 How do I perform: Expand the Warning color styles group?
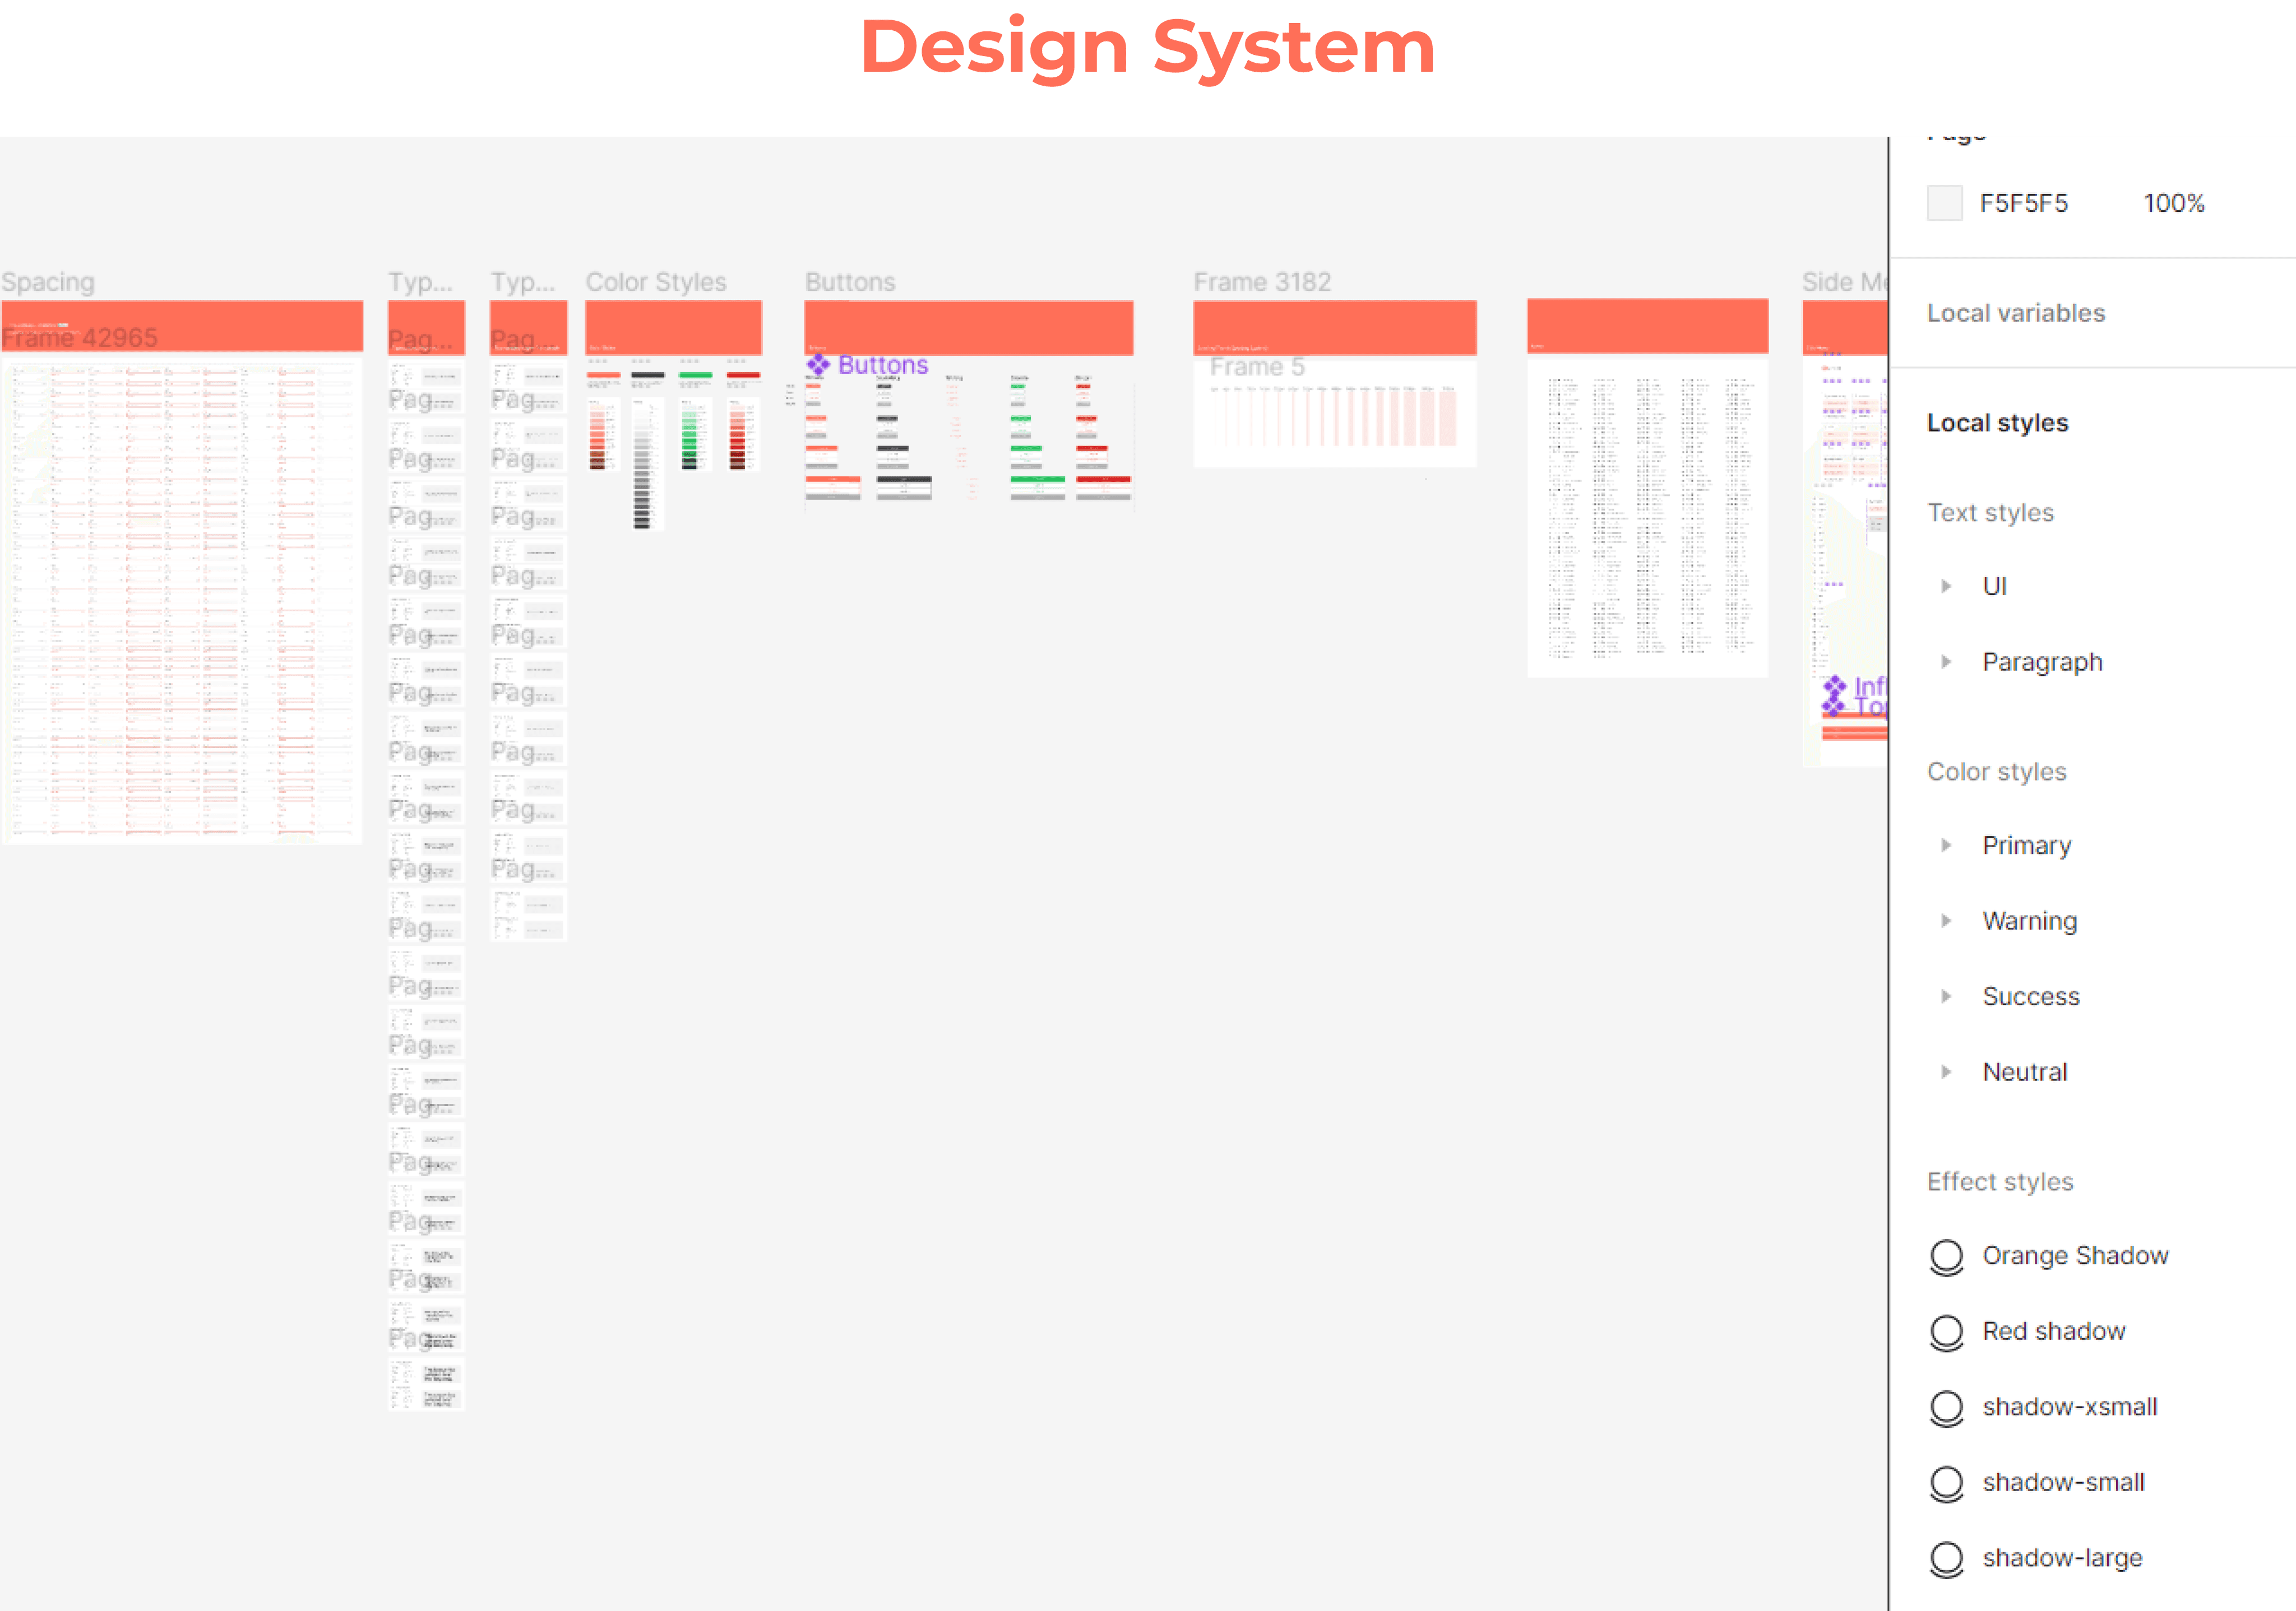(1945, 921)
